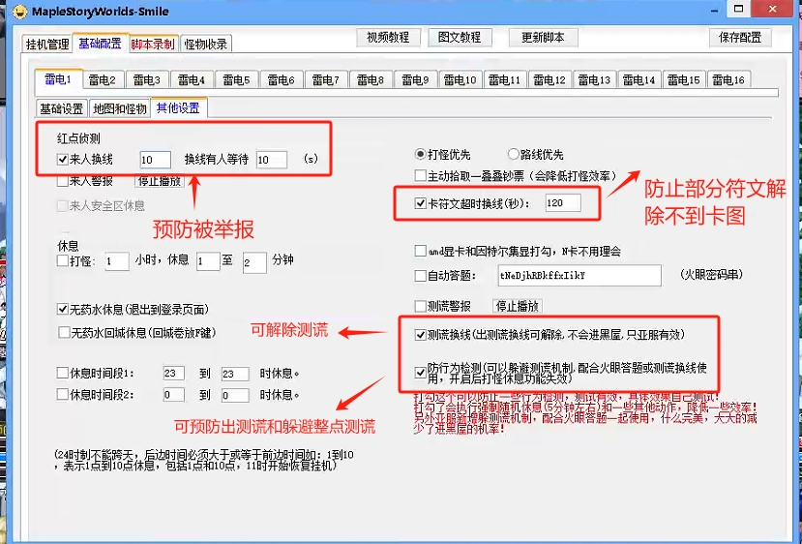Screen dimensions: 802x544
Task: Select the 雷电11 tab
Action: coord(504,79)
